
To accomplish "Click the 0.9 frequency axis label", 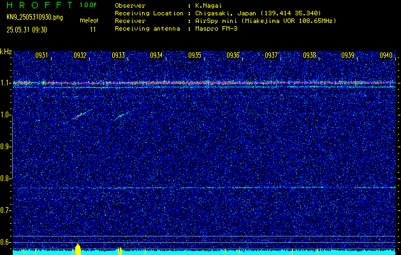I will point(5,147).
